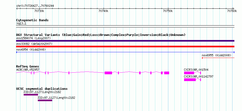
Task: Click the red nsv6955 loss variant line
Action: tap(218, 58)
